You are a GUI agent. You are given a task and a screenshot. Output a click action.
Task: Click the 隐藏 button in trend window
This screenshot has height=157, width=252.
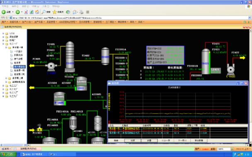click(x=116, y=140)
